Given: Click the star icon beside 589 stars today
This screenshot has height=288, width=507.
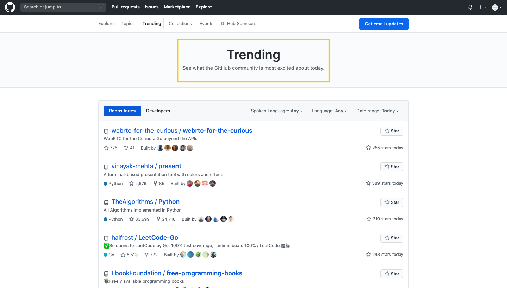Looking at the screenshot, I should 368,183.
